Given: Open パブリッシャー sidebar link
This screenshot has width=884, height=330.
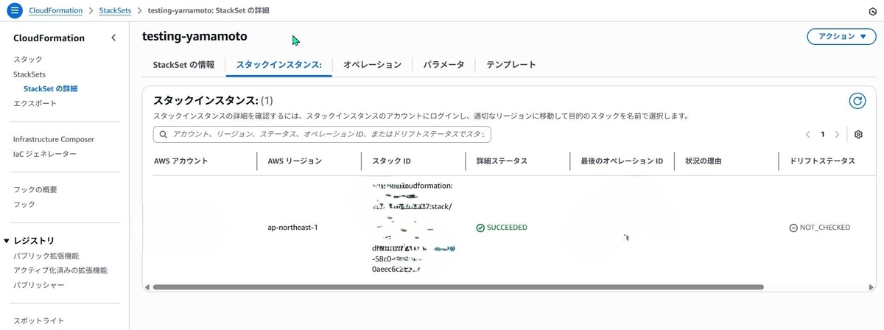Looking at the screenshot, I should 41,286.
